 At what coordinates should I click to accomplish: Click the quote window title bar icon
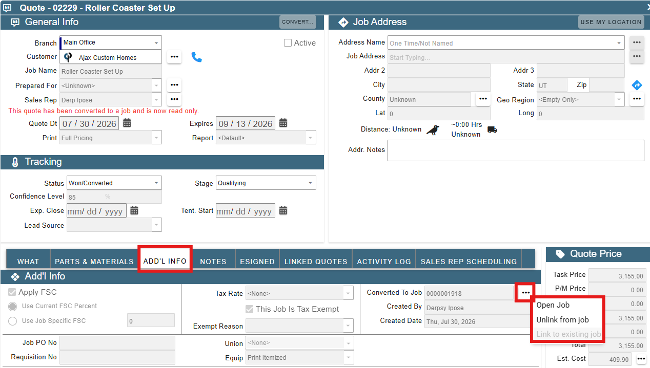7,8
